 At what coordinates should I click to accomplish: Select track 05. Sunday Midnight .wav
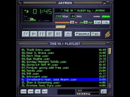tap(64, 62)
